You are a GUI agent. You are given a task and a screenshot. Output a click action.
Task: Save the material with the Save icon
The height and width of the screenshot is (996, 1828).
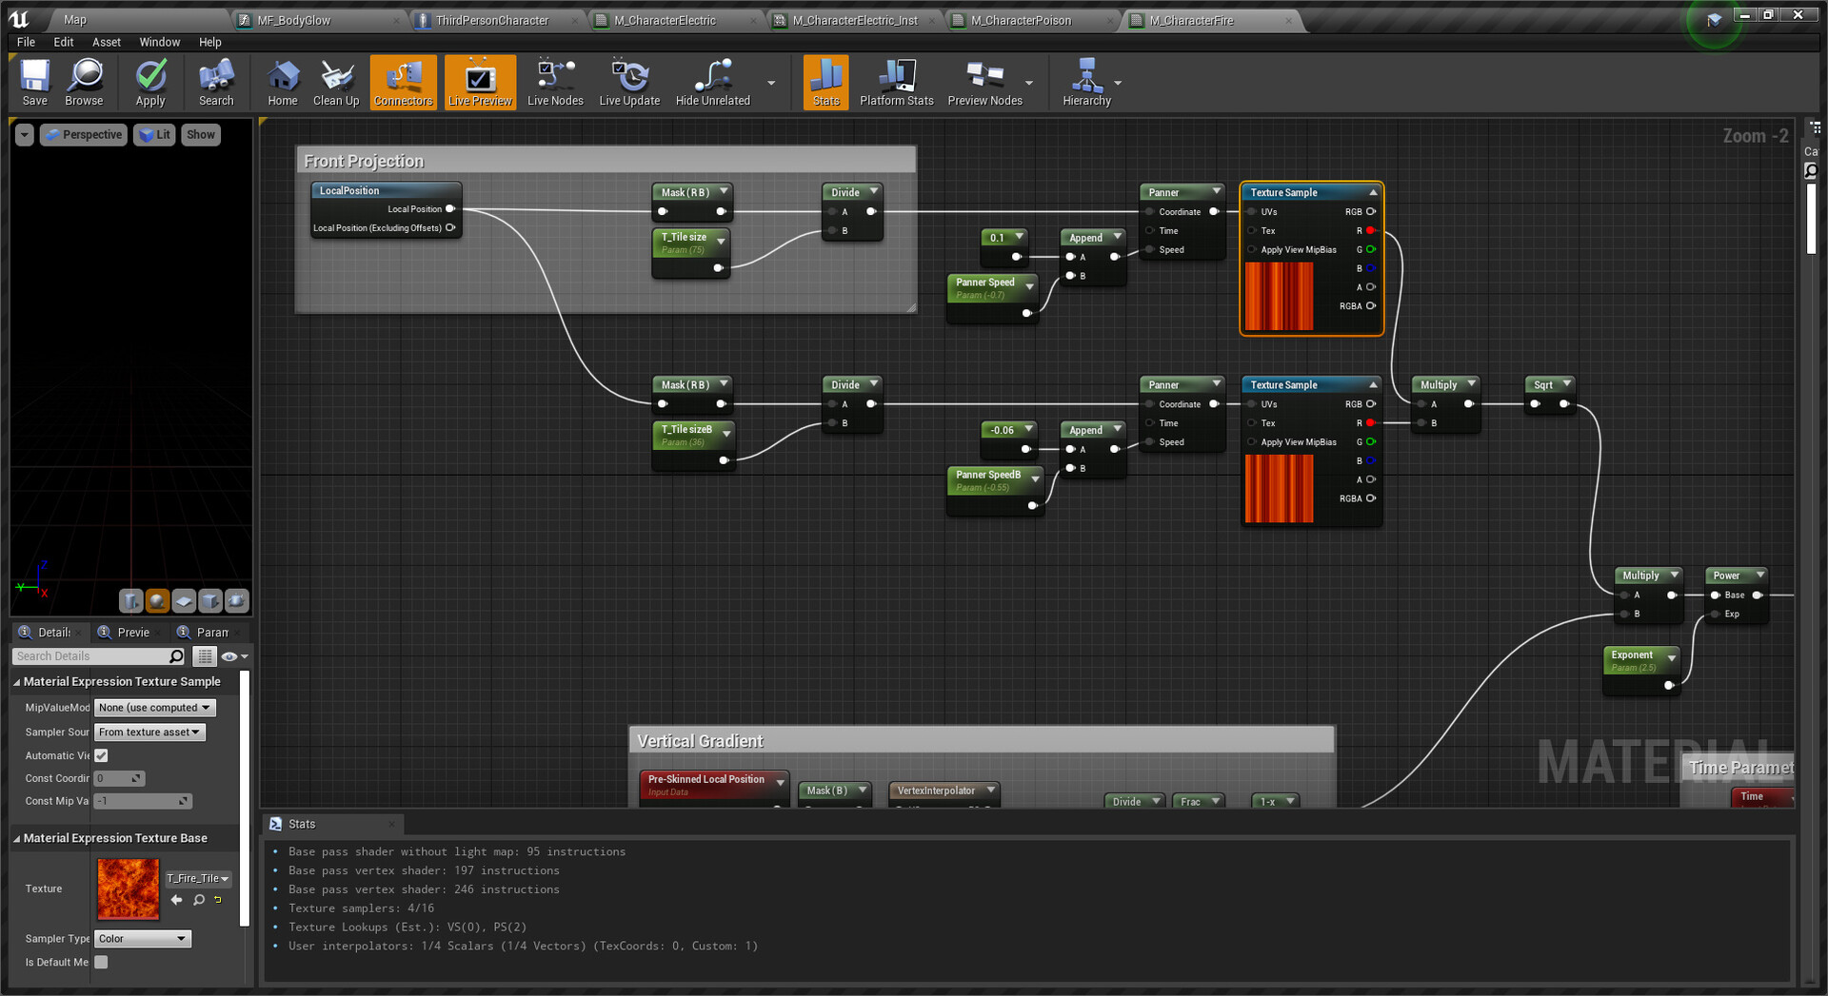[x=35, y=82]
